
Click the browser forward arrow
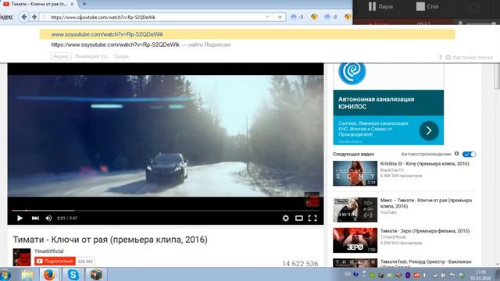coord(34,17)
